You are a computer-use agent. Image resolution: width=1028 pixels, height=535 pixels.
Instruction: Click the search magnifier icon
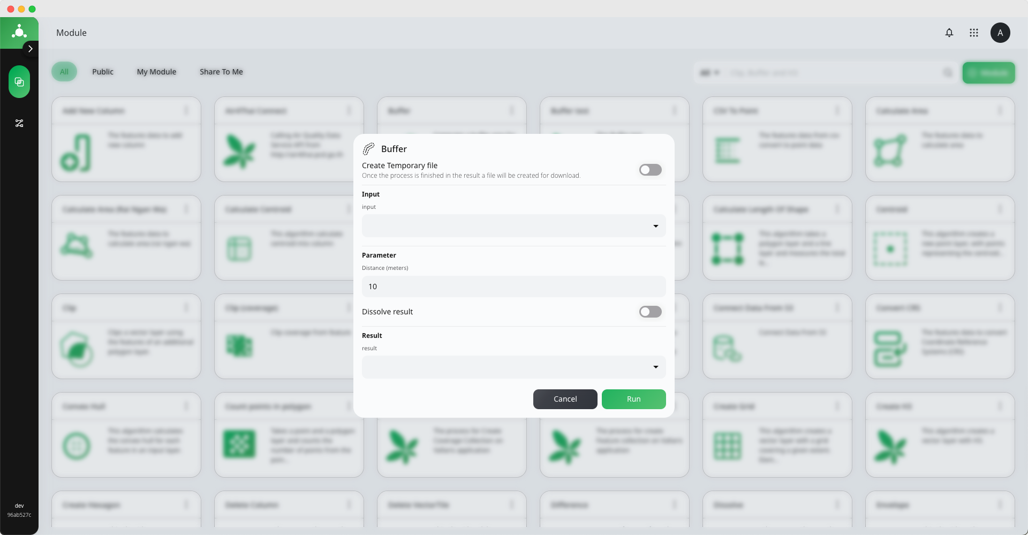click(948, 72)
